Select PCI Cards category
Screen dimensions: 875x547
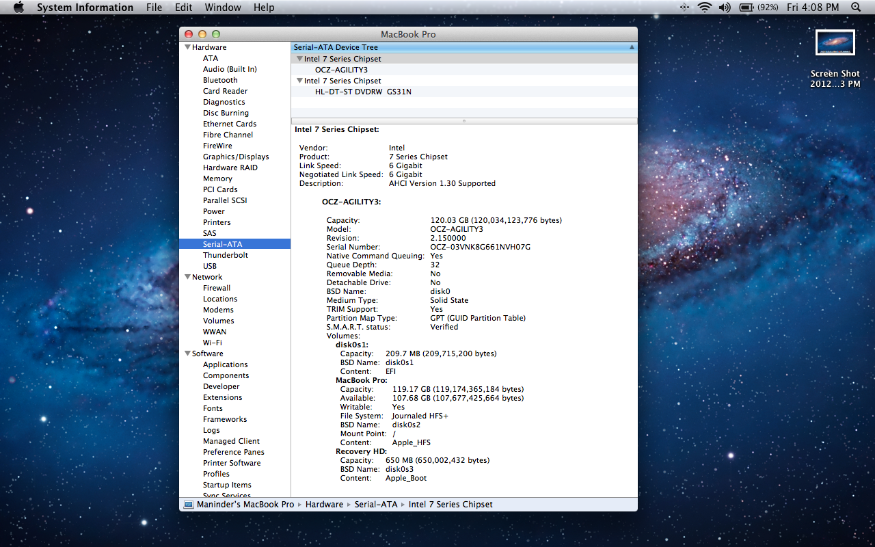click(x=220, y=189)
